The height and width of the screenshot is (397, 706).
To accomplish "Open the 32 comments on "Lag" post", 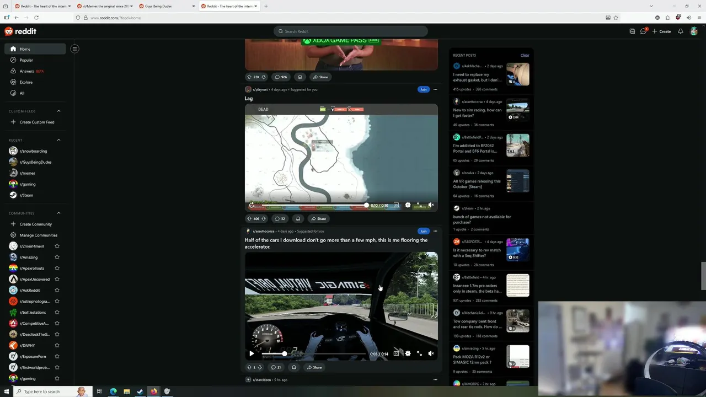I will pyautogui.click(x=280, y=218).
